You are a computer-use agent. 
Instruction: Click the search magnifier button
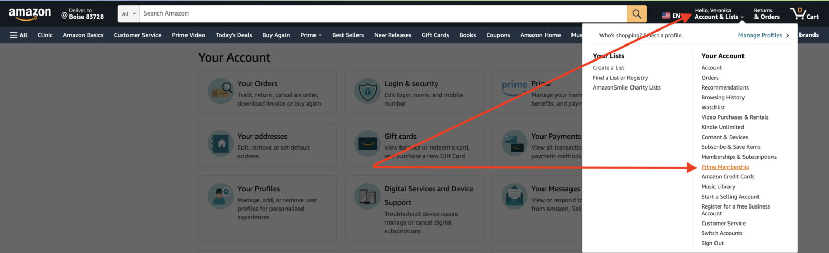click(637, 14)
